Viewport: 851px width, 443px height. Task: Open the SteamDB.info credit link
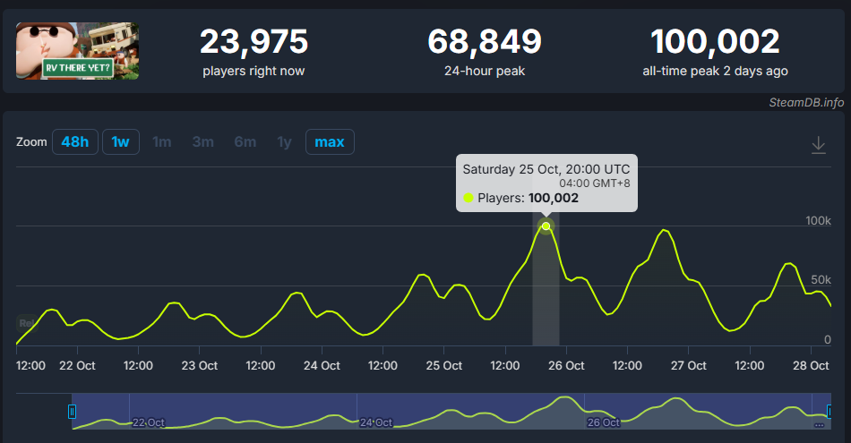point(806,103)
